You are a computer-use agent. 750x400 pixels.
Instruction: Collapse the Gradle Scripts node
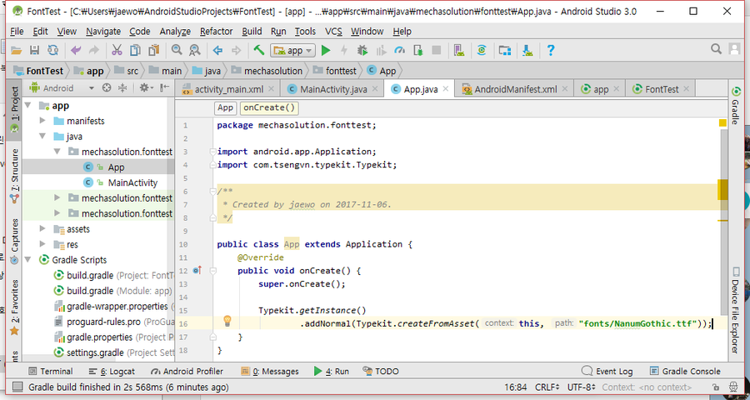(28, 260)
